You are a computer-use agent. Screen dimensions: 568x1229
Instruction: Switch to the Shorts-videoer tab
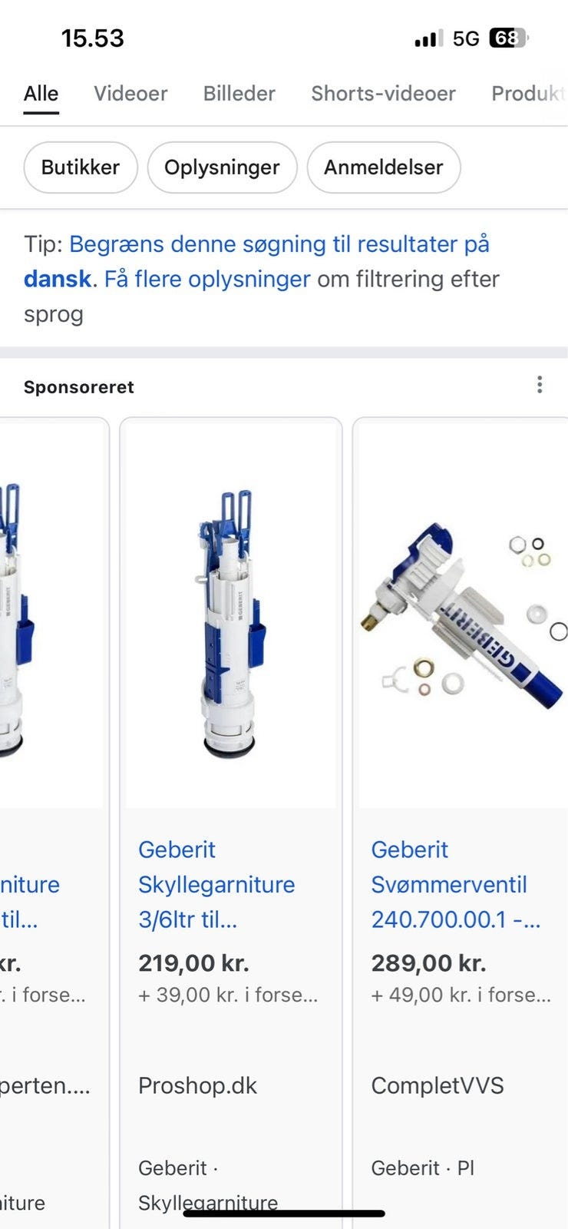point(383,94)
